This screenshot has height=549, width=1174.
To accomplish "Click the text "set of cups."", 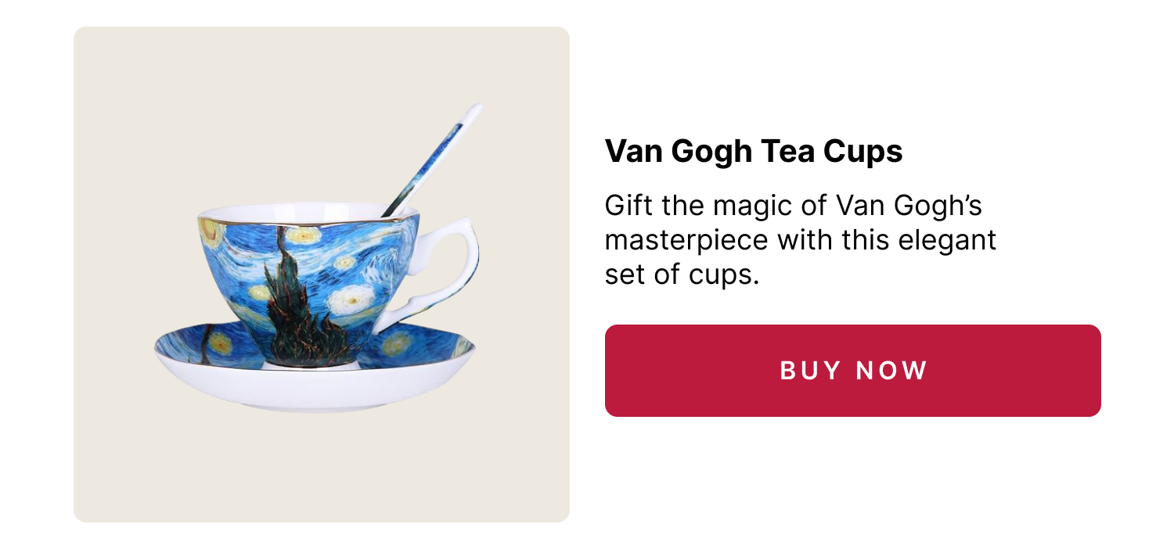I will (682, 274).
